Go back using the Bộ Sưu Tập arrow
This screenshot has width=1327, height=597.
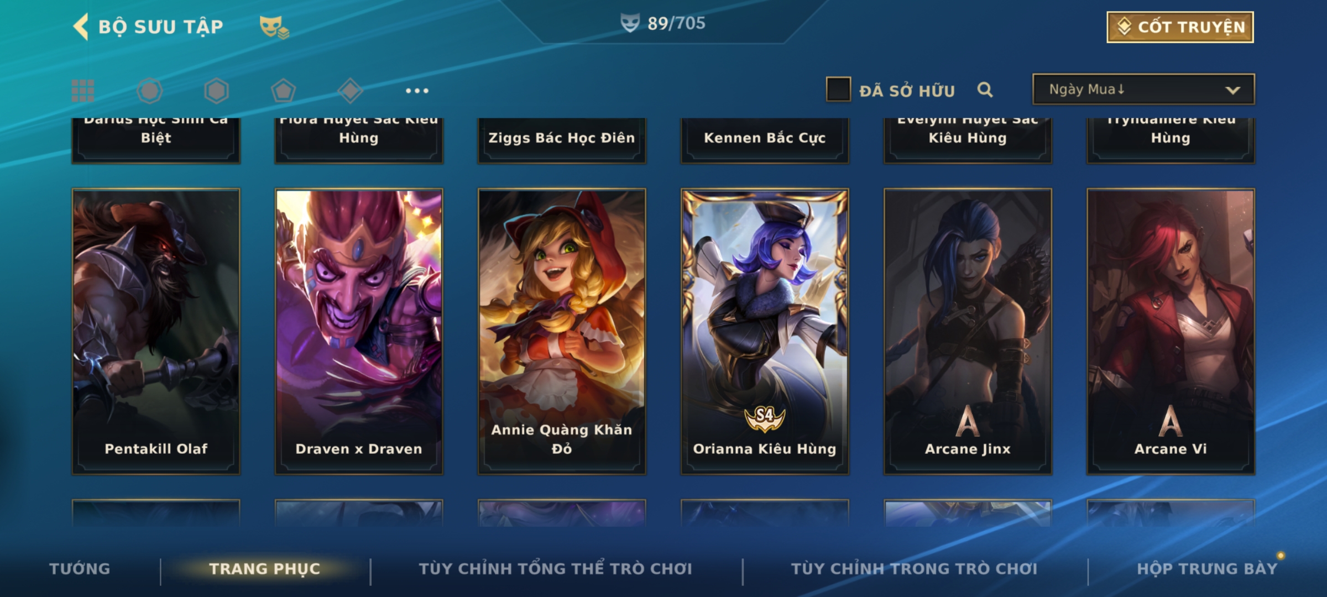(81, 27)
